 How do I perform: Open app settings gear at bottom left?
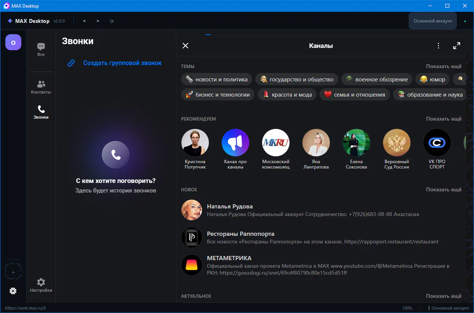[13, 291]
